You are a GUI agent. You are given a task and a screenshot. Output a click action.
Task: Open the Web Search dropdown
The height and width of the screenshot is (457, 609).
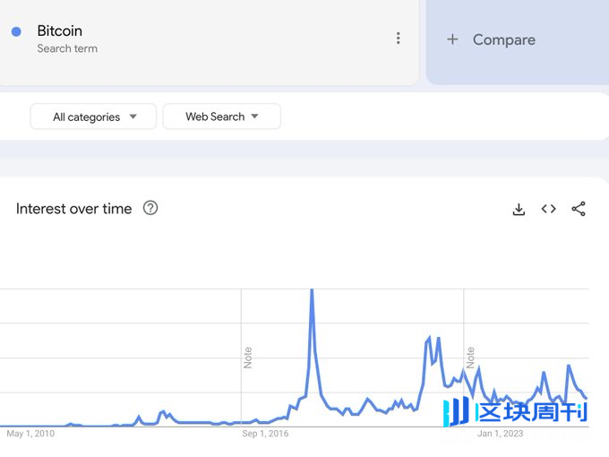[x=222, y=116]
